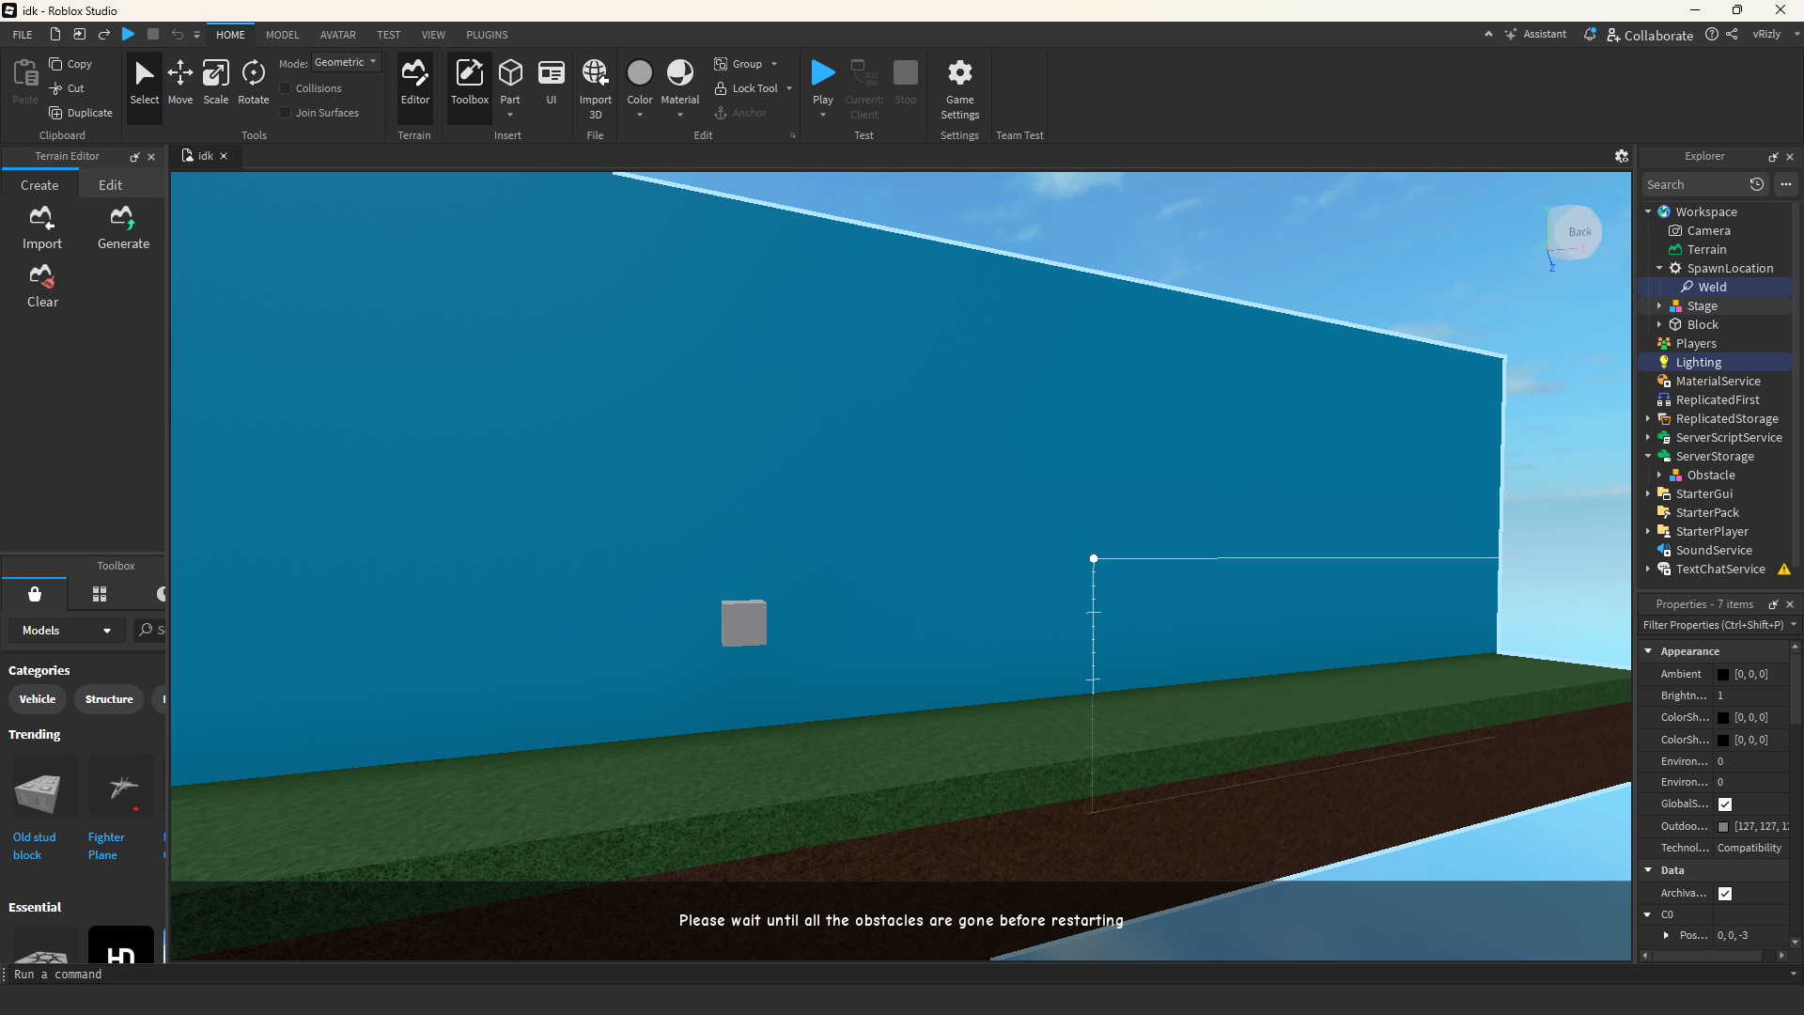The width and height of the screenshot is (1804, 1015).
Task: Switch to the Edit tab in Terrain Editor
Action: (110, 185)
